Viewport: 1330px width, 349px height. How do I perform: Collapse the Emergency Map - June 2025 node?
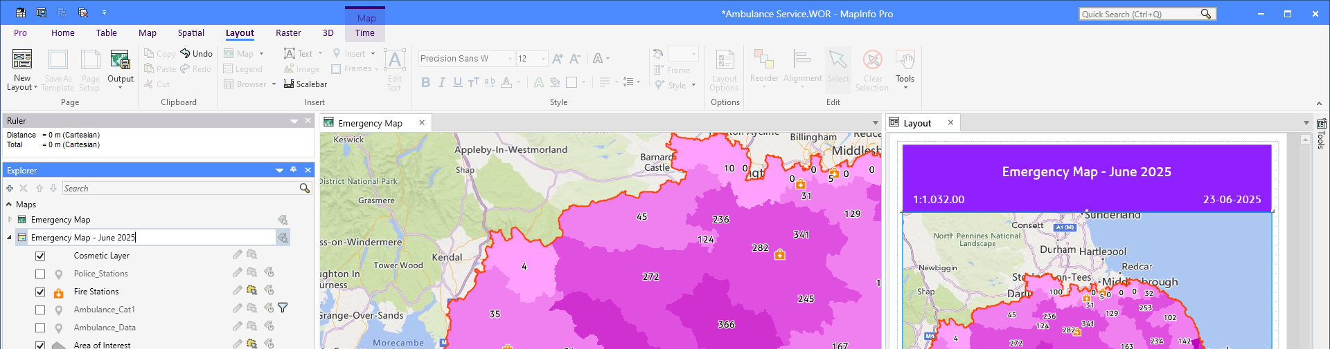[x=10, y=238]
